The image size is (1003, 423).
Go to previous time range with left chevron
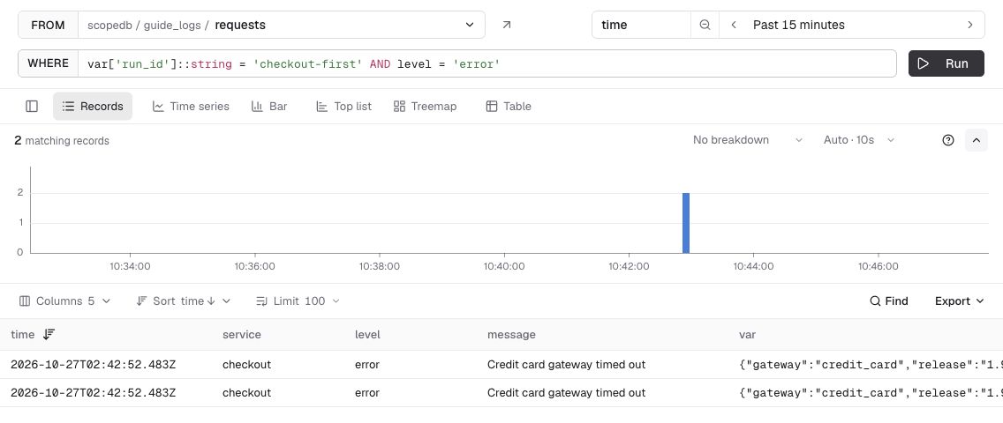click(x=734, y=25)
